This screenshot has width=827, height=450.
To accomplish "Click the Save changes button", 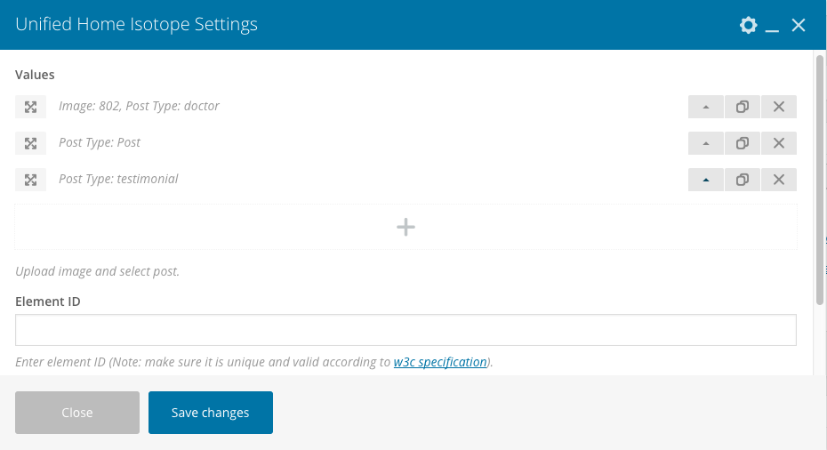I will (x=211, y=413).
